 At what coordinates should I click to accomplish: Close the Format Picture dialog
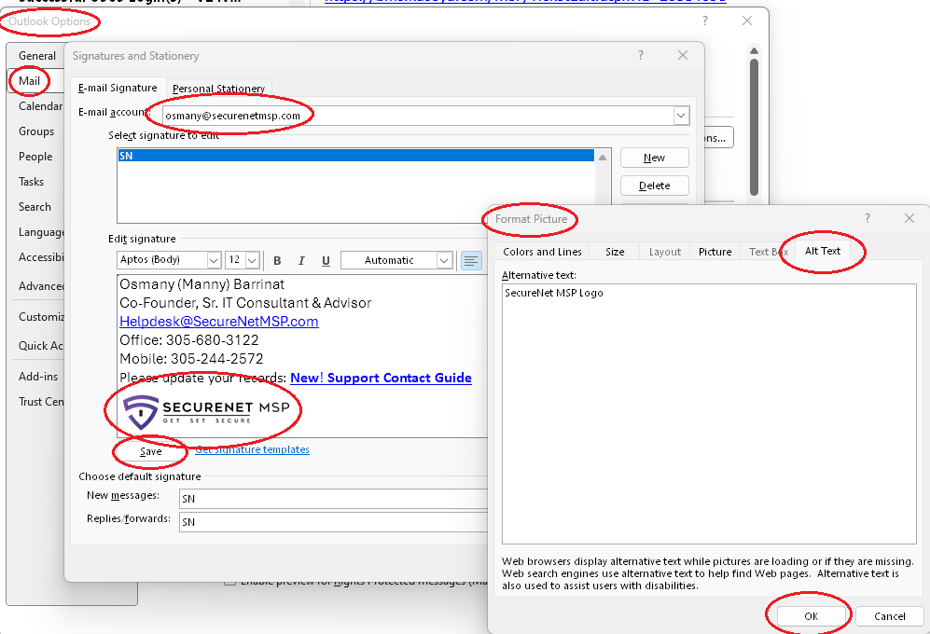[x=909, y=218]
